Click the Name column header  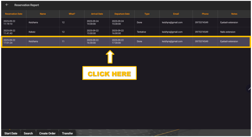tap(43, 14)
